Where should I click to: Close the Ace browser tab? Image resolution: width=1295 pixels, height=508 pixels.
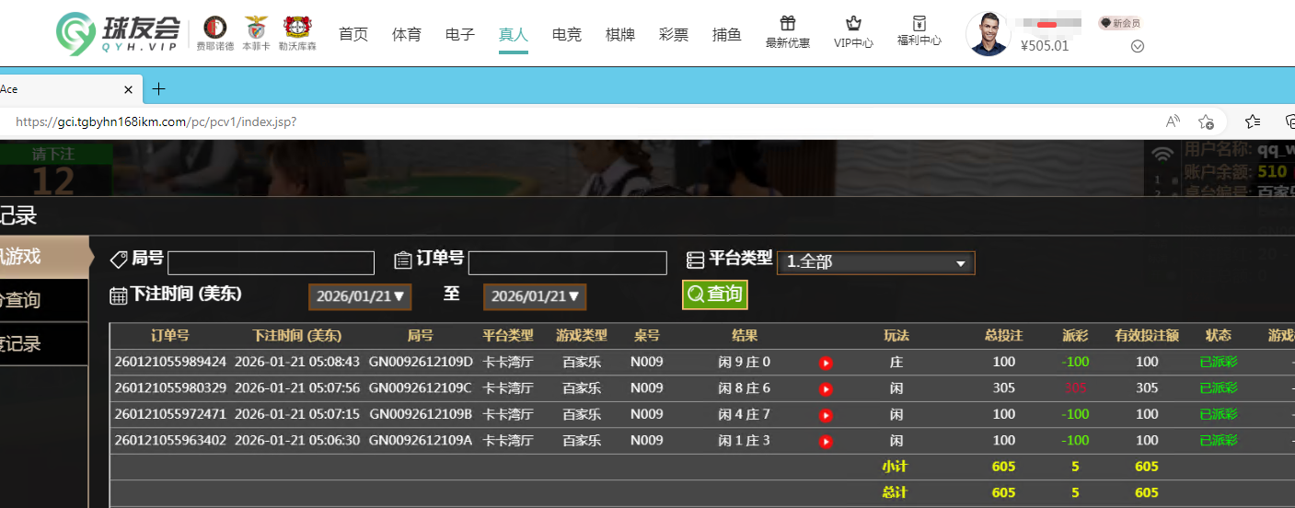tap(129, 89)
